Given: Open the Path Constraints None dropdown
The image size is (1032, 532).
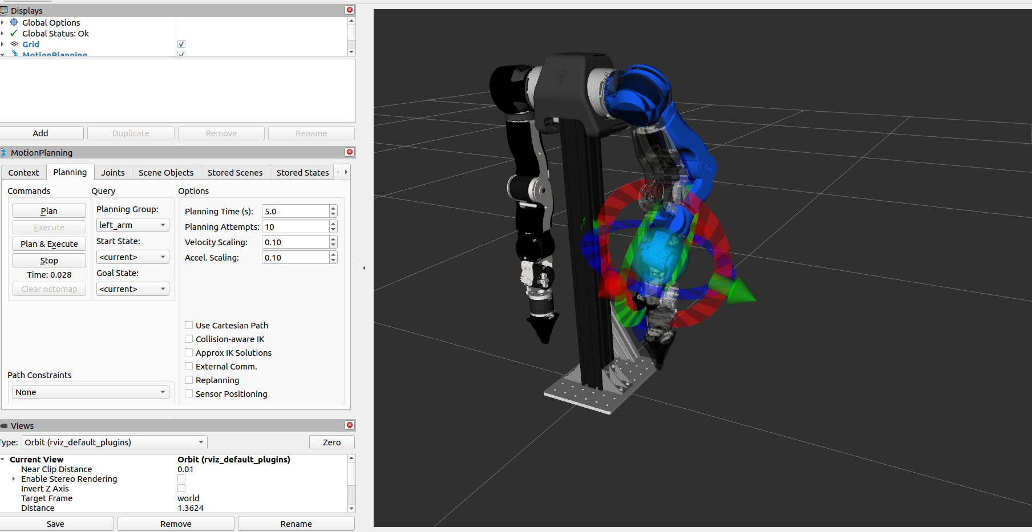Looking at the screenshot, I should (91, 392).
